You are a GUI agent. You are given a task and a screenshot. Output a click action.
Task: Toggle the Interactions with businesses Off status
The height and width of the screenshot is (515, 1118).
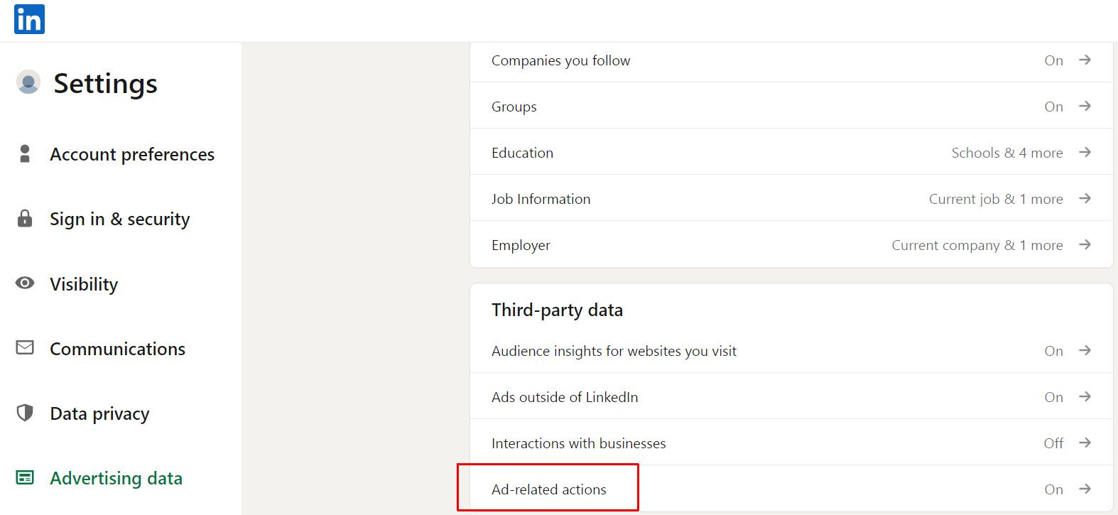pos(1053,443)
